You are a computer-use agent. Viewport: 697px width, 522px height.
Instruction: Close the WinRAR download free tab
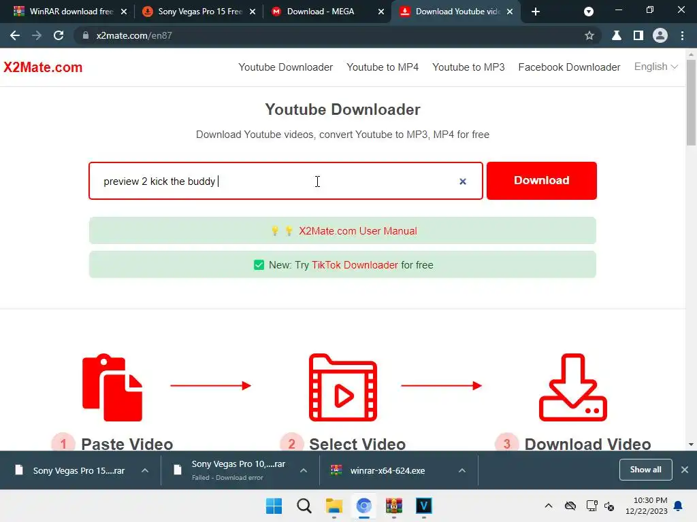(124, 12)
